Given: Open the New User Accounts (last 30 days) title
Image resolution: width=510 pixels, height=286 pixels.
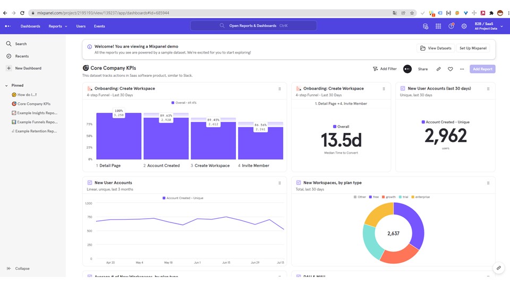Looking at the screenshot, I should point(439,88).
